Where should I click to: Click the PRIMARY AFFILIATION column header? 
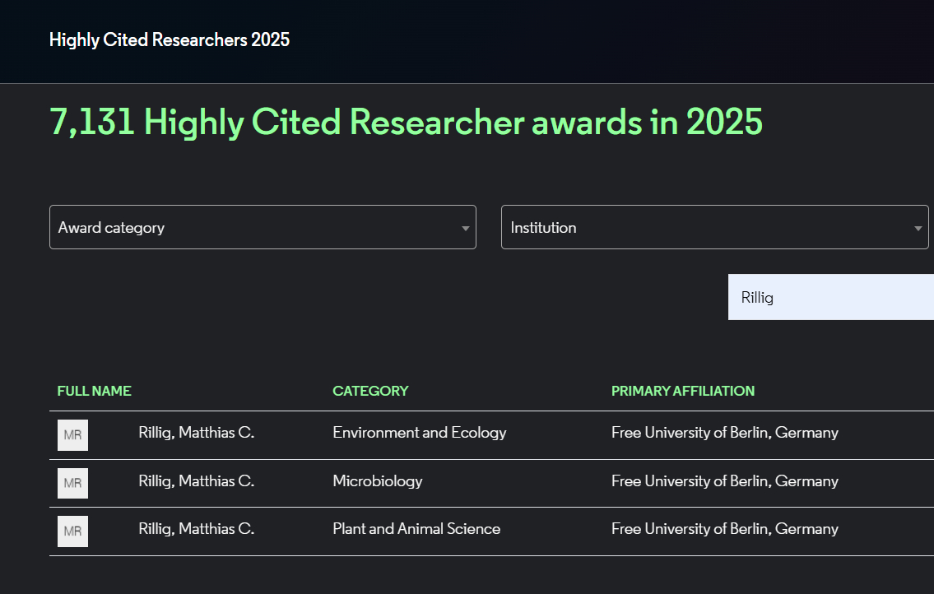click(x=682, y=391)
